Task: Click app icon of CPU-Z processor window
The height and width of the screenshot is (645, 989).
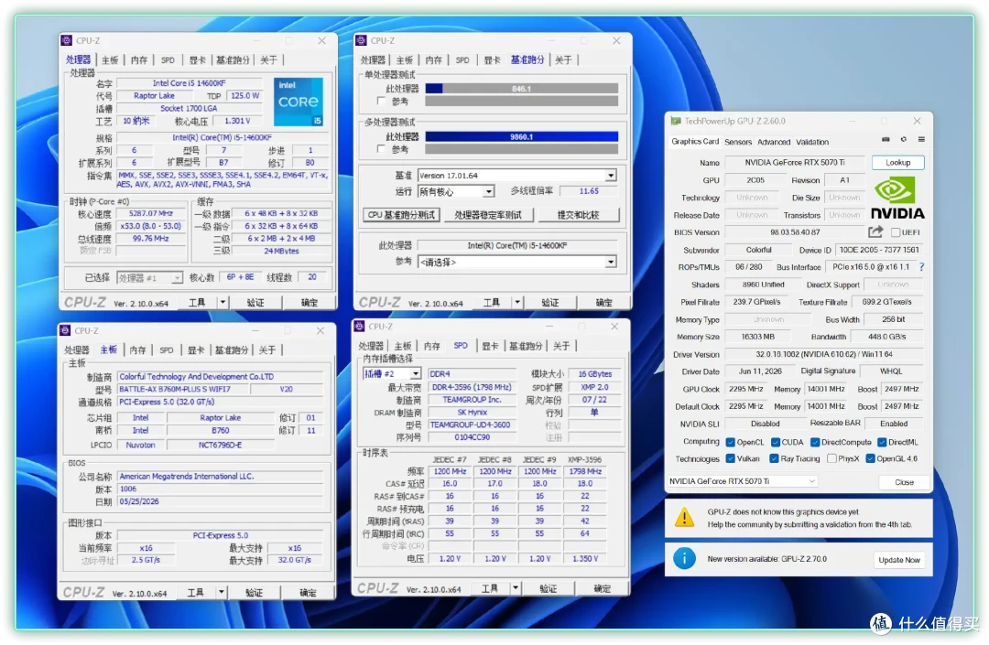Action: tap(67, 40)
